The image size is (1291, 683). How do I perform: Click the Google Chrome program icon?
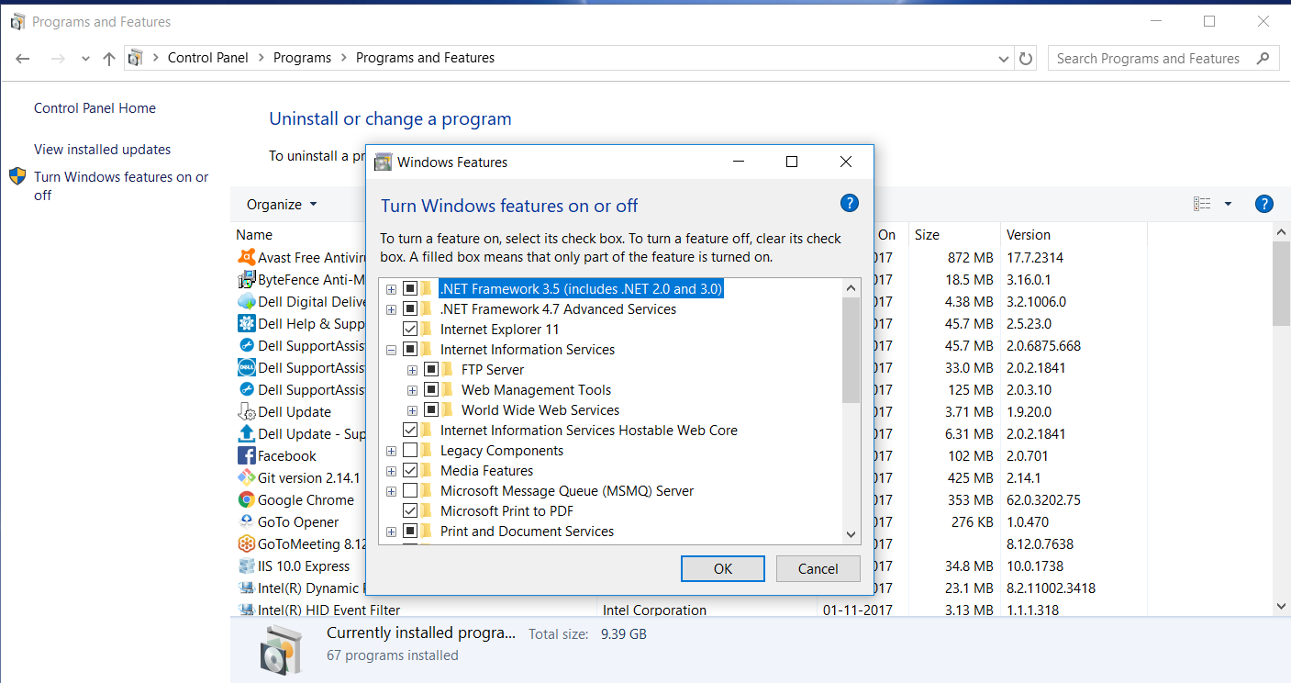coord(246,500)
